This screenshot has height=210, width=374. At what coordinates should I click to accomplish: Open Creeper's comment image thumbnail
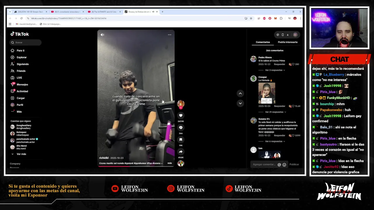pos(266,93)
